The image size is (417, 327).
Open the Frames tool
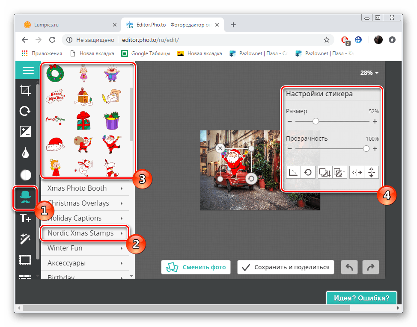pyautogui.click(x=25, y=259)
